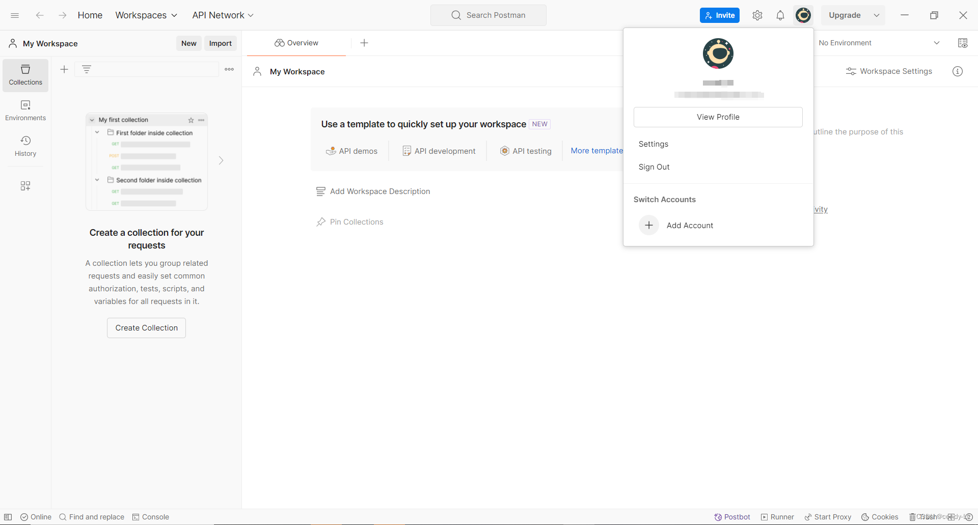Expand the API Network dropdown

coord(223,15)
